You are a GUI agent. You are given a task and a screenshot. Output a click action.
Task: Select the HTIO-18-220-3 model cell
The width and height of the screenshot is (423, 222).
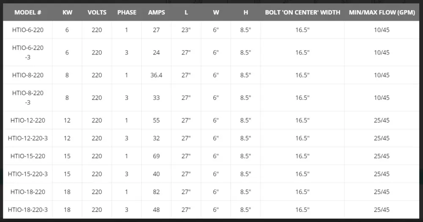pyautogui.click(x=28, y=210)
